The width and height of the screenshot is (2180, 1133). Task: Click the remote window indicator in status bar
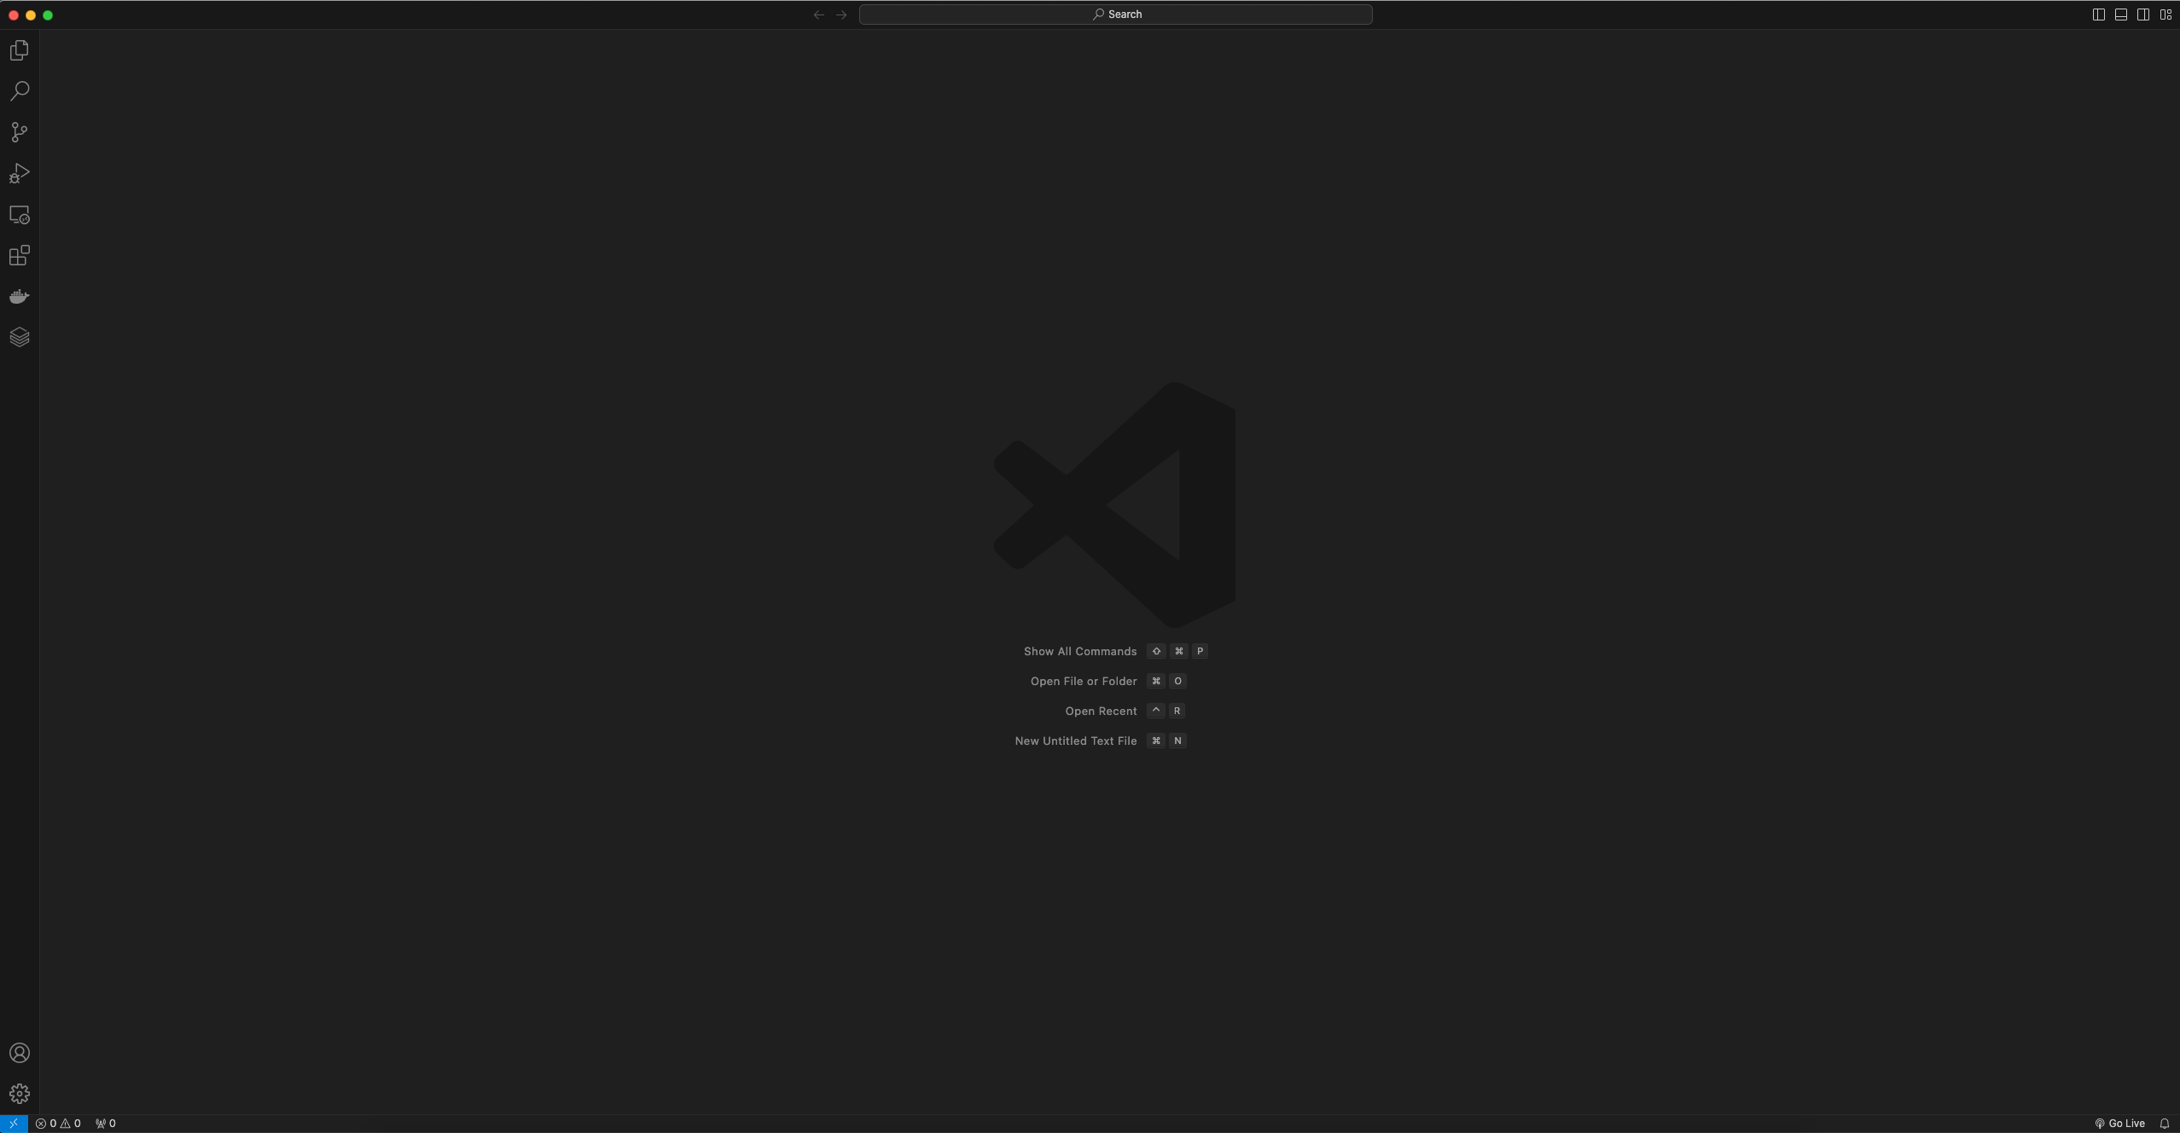(14, 1124)
